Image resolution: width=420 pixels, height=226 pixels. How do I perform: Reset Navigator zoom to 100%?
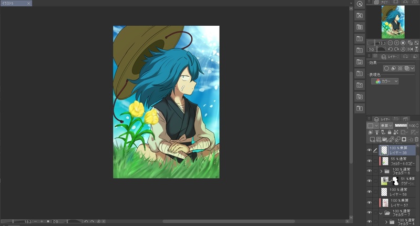[x=403, y=43]
